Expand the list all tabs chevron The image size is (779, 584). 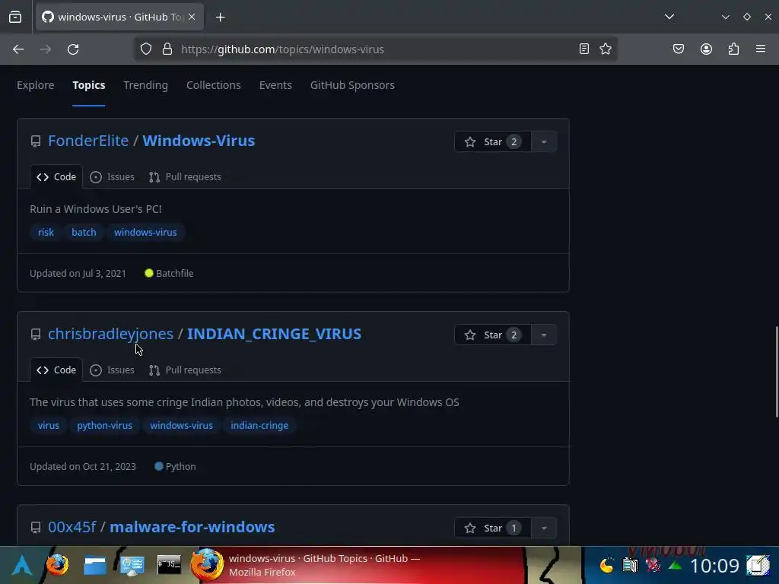669,17
